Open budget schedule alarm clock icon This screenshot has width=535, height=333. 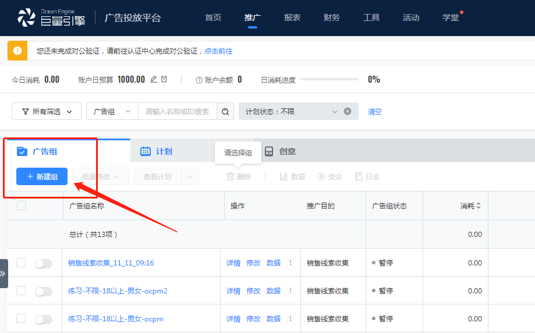coord(164,80)
